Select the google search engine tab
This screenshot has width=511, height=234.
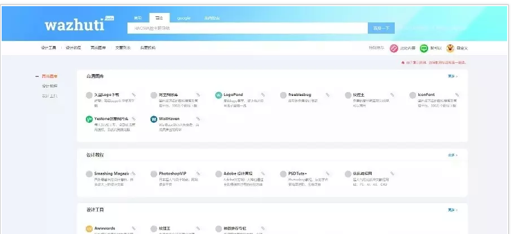point(184,18)
